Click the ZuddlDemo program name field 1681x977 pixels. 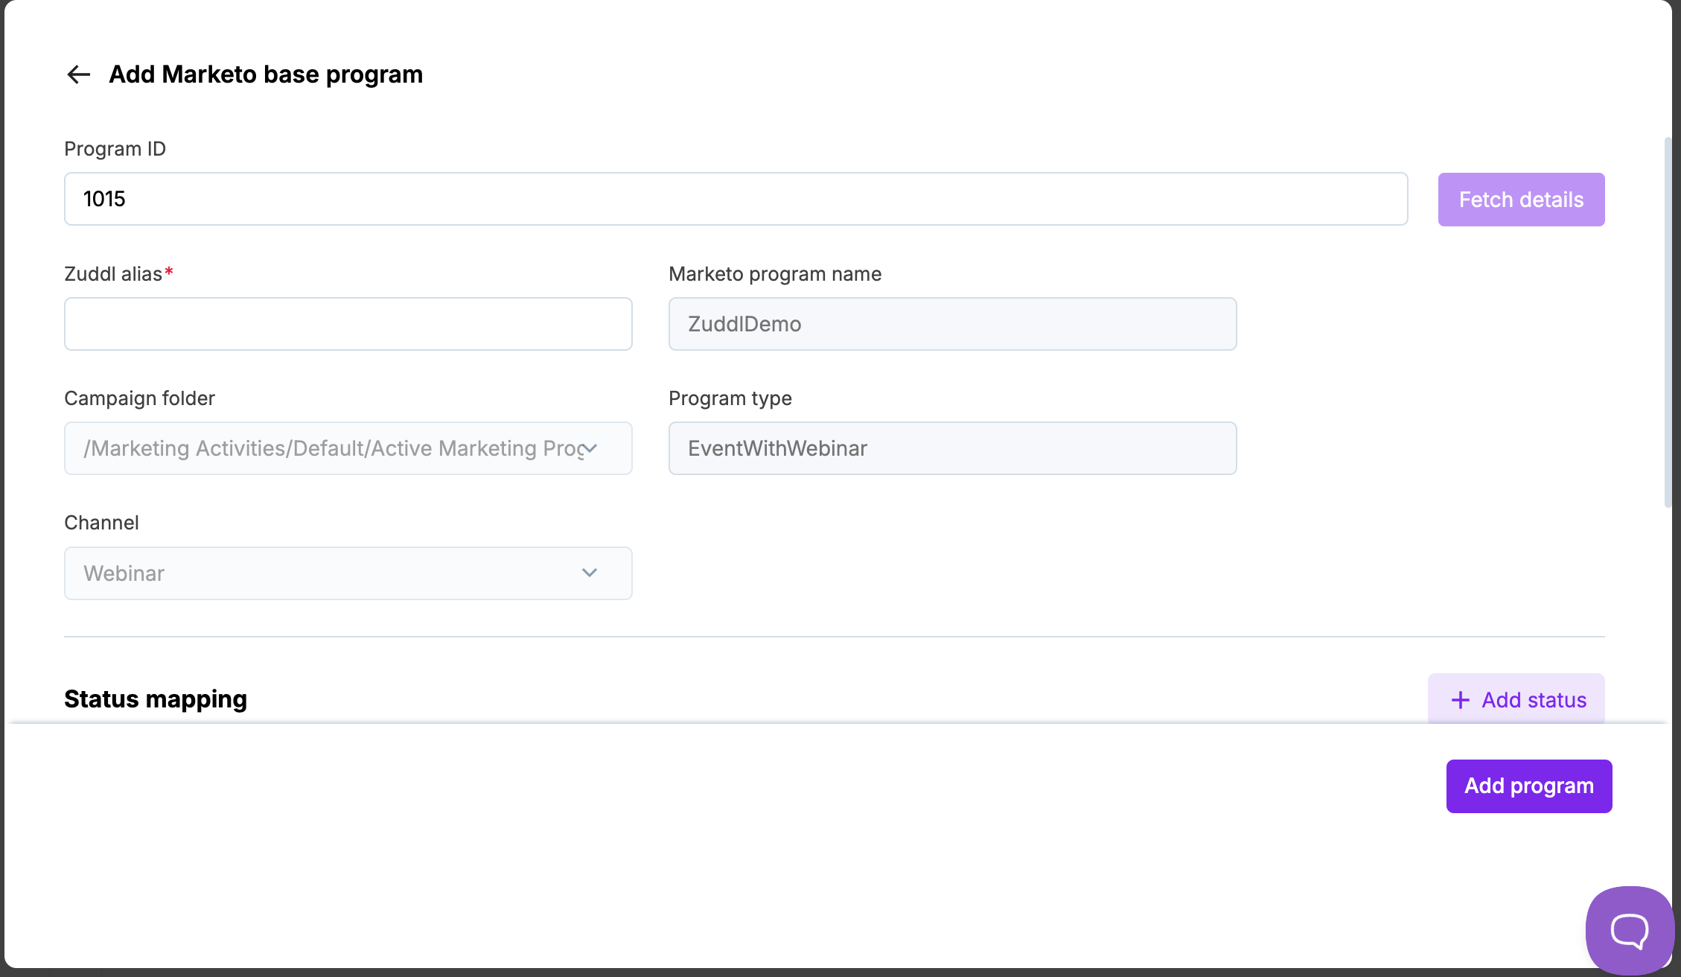[952, 324]
